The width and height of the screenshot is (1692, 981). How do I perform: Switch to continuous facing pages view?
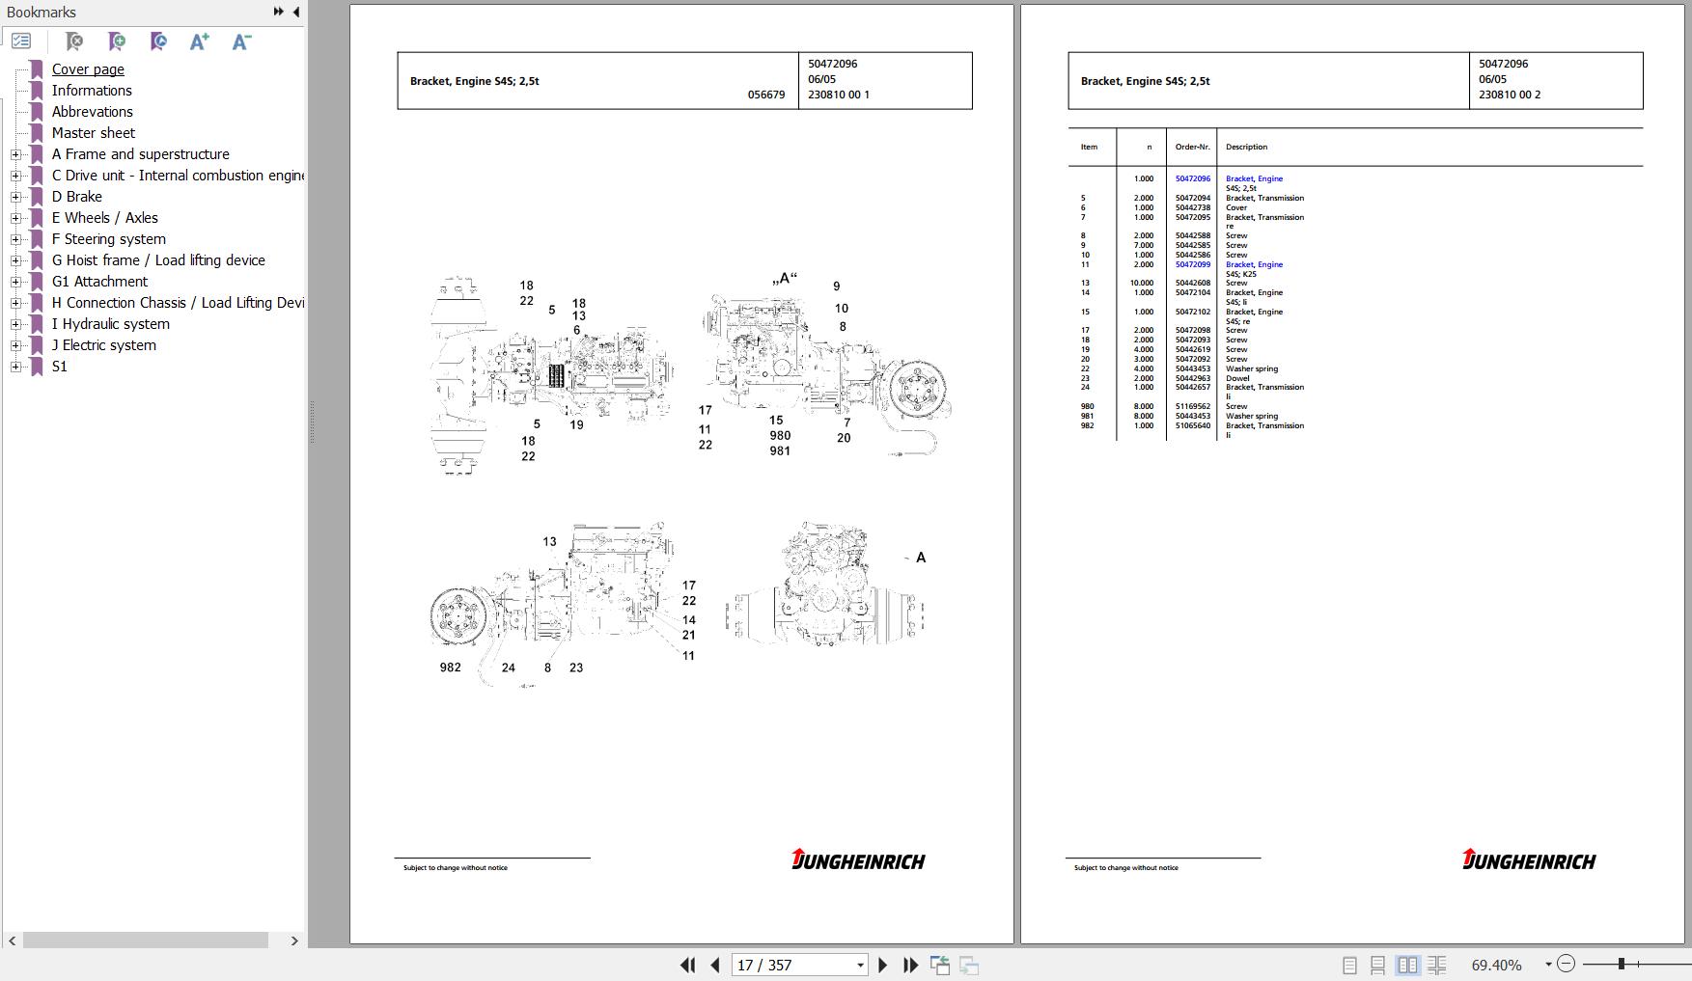tap(1436, 965)
